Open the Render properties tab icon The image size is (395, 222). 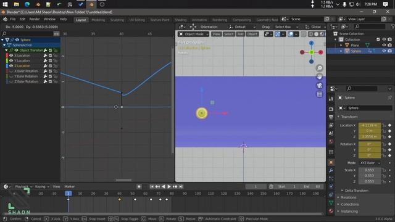331,109
